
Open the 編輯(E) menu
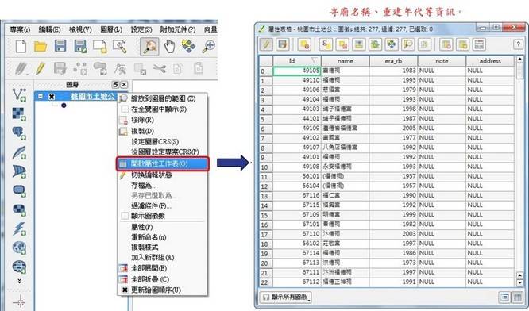coord(49,29)
